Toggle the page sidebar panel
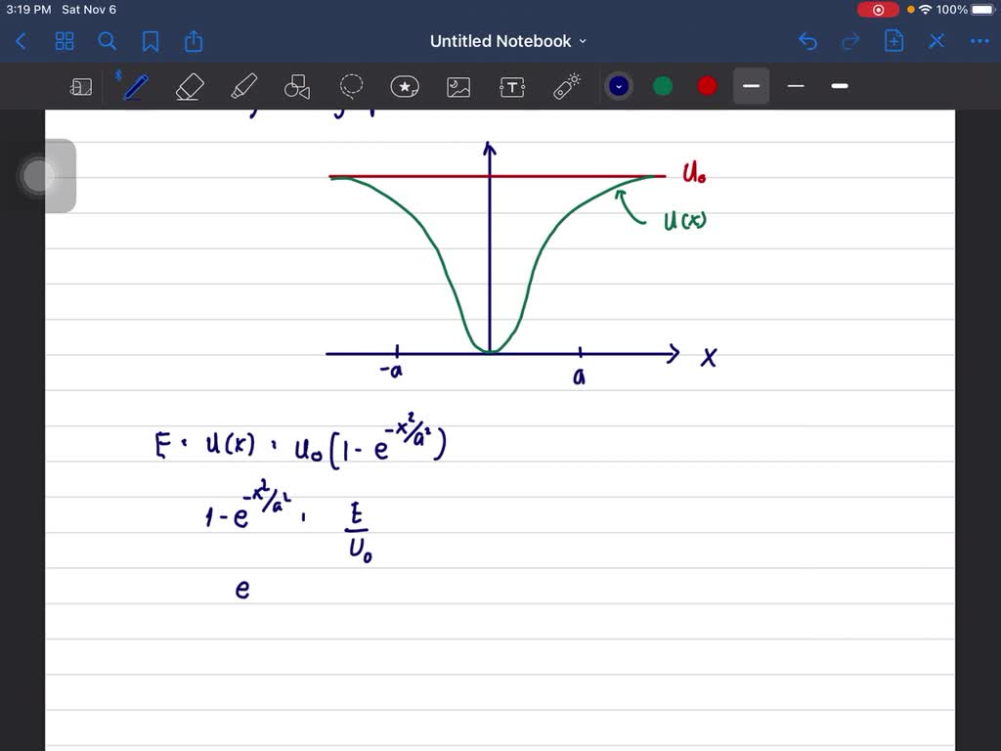The image size is (1001, 751). pyautogui.click(x=81, y=86)
